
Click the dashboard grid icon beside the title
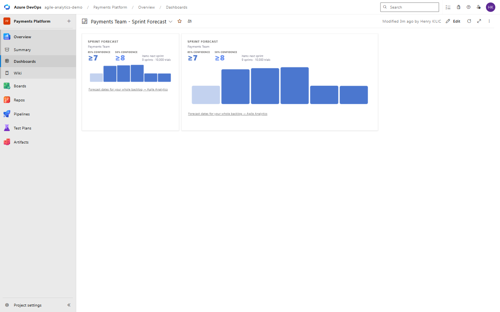pos(84,21)
